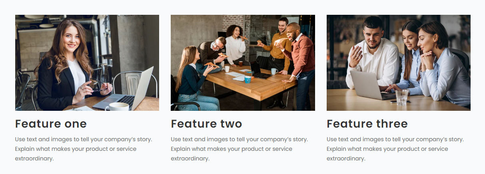Click the Feature one photo of smiling woman
This screenshot has width=485, height=174.
[x=87, y=63]
